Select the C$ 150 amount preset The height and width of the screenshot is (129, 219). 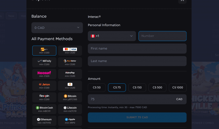[137, 88]
